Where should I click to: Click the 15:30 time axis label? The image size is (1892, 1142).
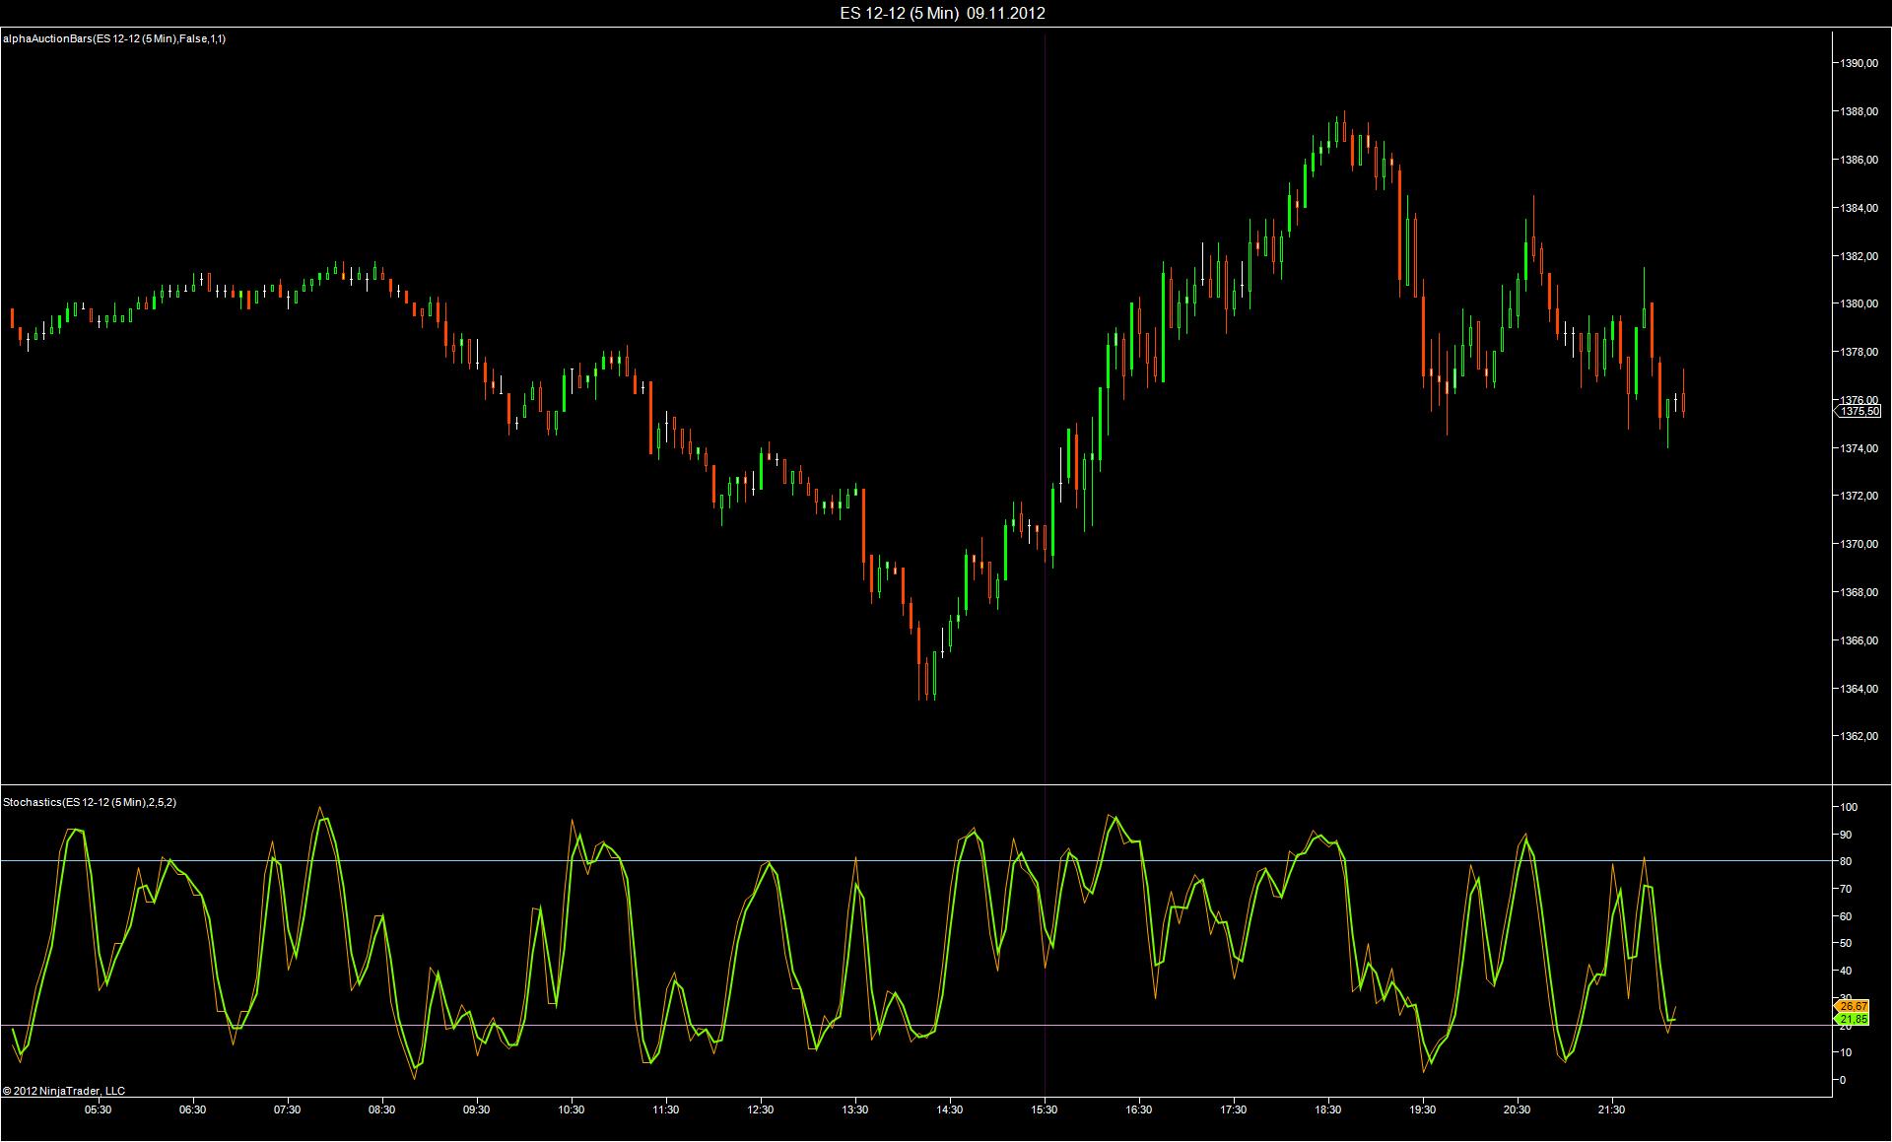(x=1045, y=1109)
